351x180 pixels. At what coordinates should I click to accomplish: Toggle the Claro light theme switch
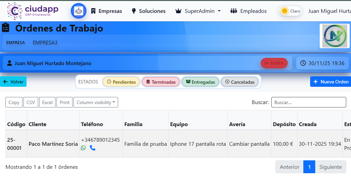pyautogui.click(x=290, y=11)
